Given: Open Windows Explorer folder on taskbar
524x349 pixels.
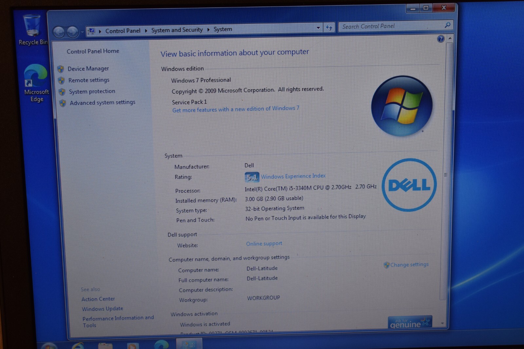Looking at the screenshot, I should (105, 346).
